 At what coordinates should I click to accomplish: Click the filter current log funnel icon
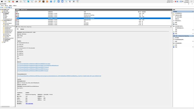[x=174, y=21]
